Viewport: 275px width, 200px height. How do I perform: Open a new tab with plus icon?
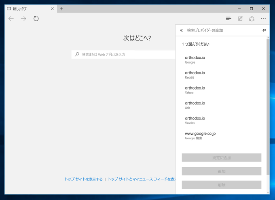coord(61,9)
